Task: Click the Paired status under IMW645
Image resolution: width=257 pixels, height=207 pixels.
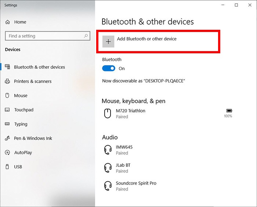Action: (122, 153)
